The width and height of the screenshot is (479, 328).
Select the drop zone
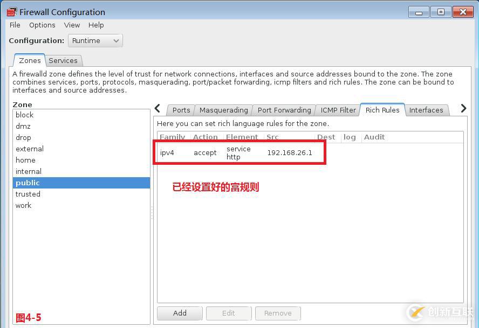pyautogui.click(x=81, y=137)
